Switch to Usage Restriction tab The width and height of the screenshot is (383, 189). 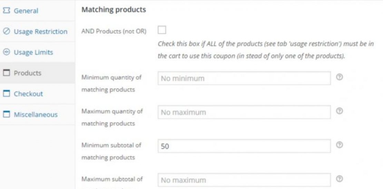click(40, 32)
